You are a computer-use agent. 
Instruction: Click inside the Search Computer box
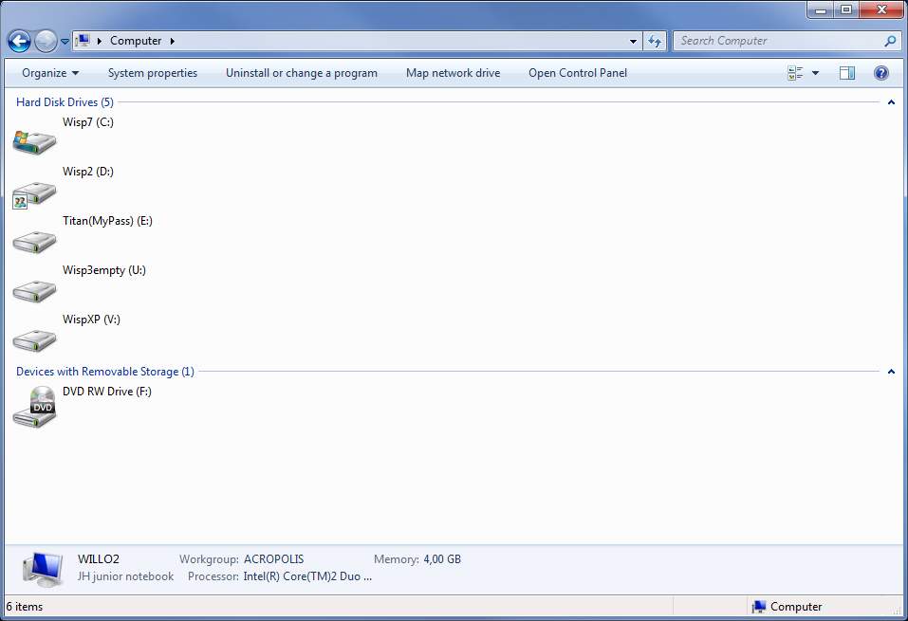point(778,41)
